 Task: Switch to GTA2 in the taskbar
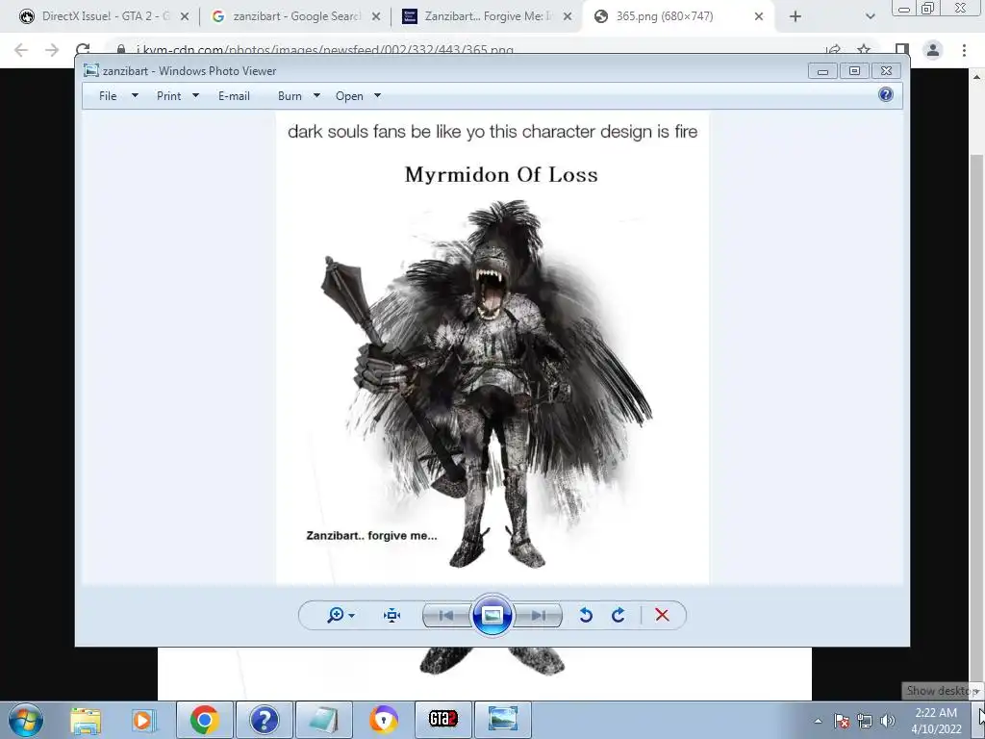(443, 720)
